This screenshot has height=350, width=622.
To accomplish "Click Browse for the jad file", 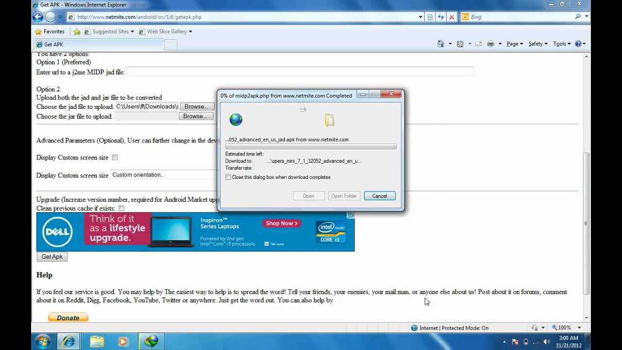I will (196, 106).
